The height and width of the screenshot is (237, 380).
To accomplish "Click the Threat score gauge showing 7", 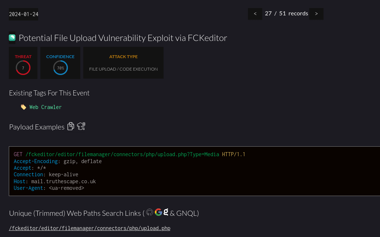I will tap(23, 68).
